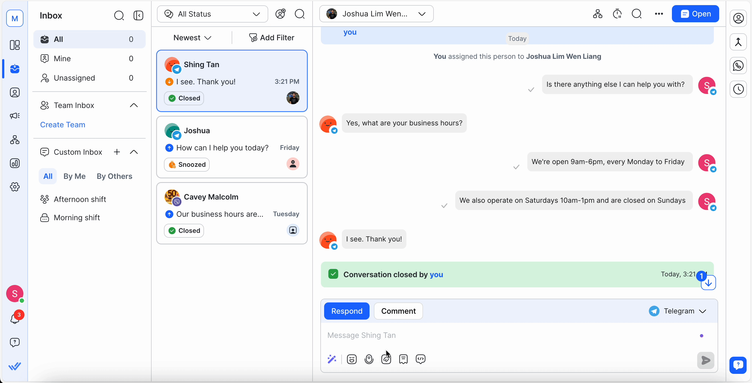Collapse the inbox sidebar panel
Screen dimensions: 752x383
click(138, 16)
